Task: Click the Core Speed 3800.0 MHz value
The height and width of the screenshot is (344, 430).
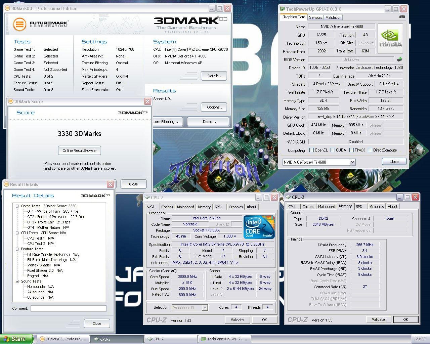Action: click(187, 276)
